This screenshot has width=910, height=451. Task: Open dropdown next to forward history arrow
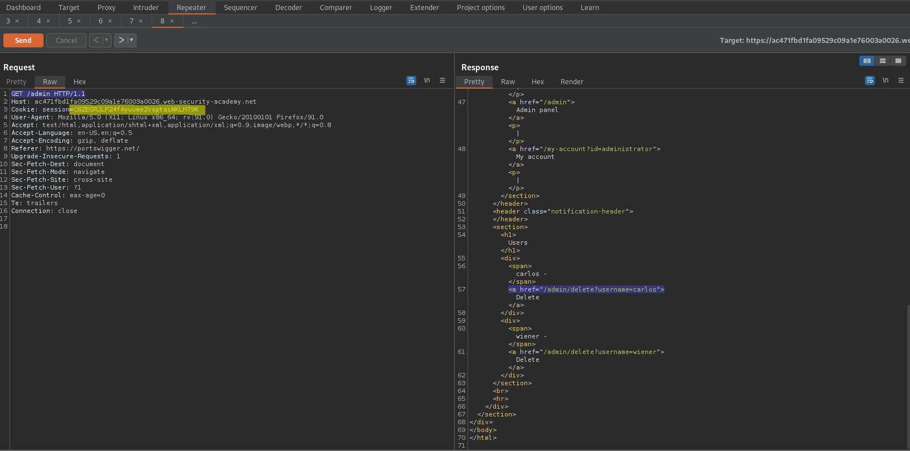pos(132,40)
